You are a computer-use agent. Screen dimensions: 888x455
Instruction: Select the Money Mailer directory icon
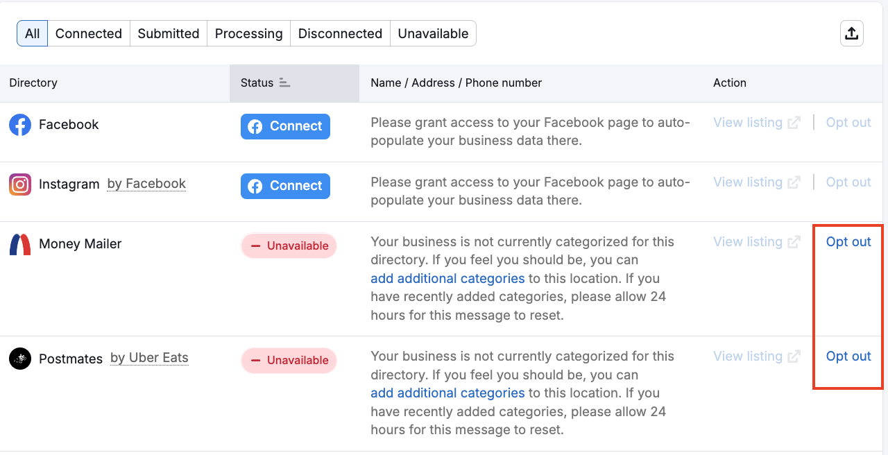point(20,244)
